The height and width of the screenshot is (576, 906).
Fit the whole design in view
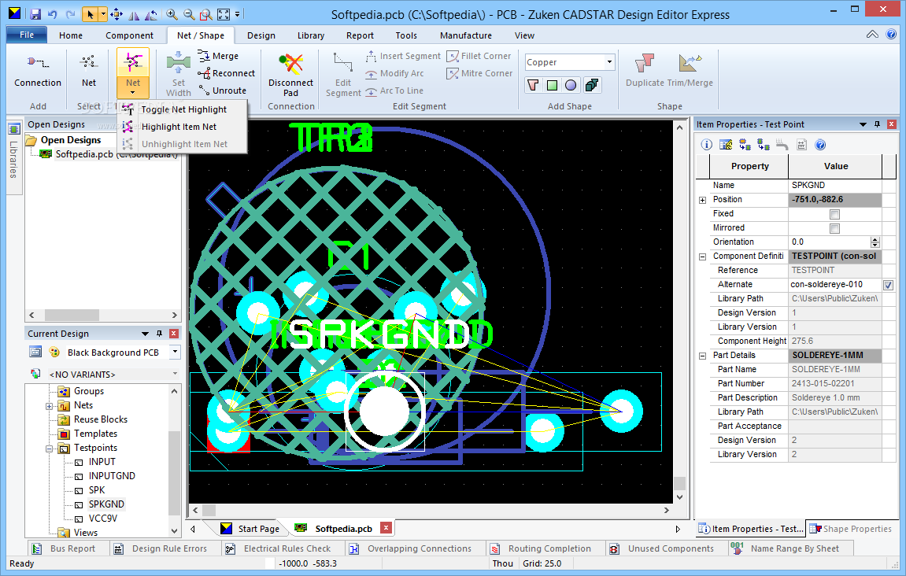pyautogui.click(x=223, y=14)
